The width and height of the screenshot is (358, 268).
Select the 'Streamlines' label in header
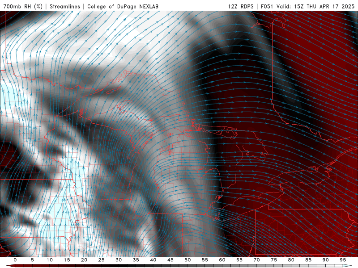click(65, 6)
